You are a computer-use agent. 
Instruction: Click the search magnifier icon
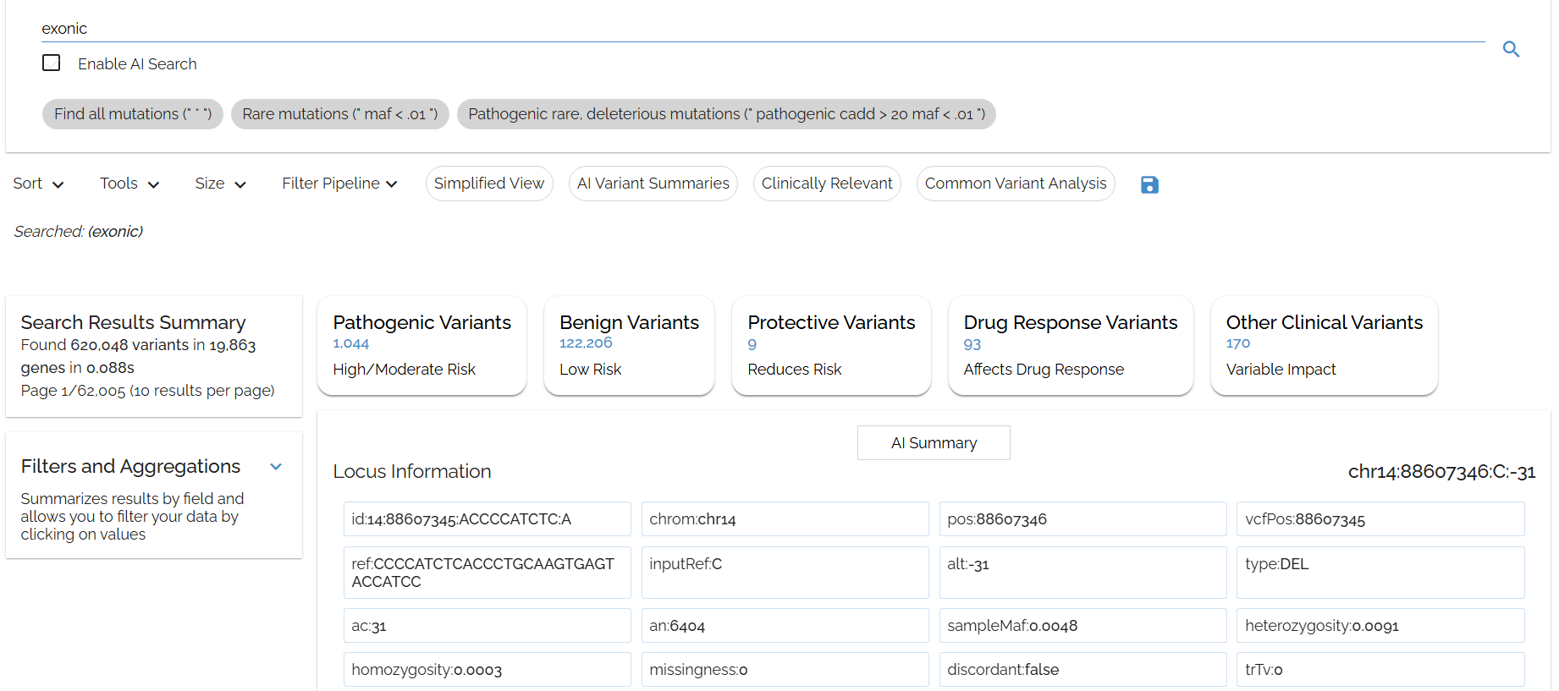(x=1511, y=49)
